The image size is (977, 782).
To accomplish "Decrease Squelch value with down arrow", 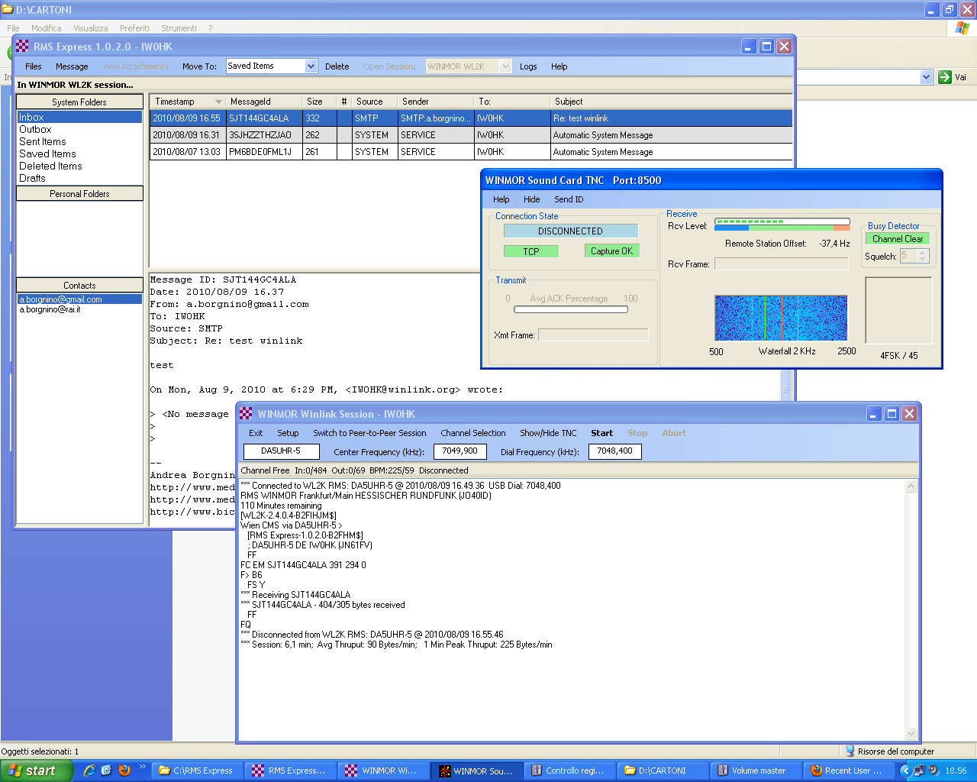I will (x=923, y=260).
